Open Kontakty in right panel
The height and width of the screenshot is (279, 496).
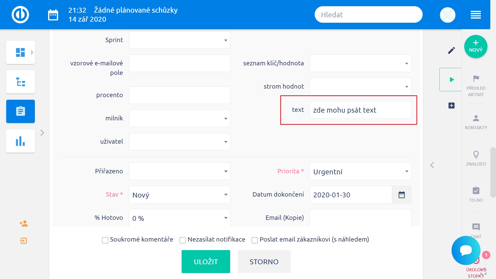point(476,122)
